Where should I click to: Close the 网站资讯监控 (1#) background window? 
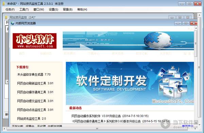[188, 17]
